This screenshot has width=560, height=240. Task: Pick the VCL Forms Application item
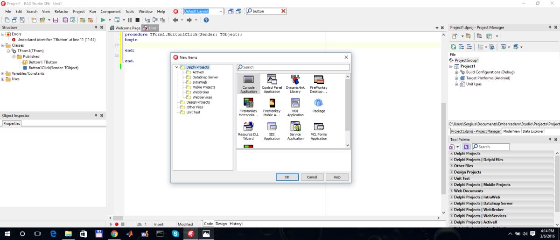point(319,131)
